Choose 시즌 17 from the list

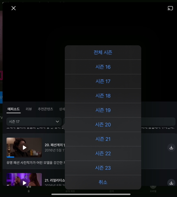pyautogui.click(x=103, y=81)
